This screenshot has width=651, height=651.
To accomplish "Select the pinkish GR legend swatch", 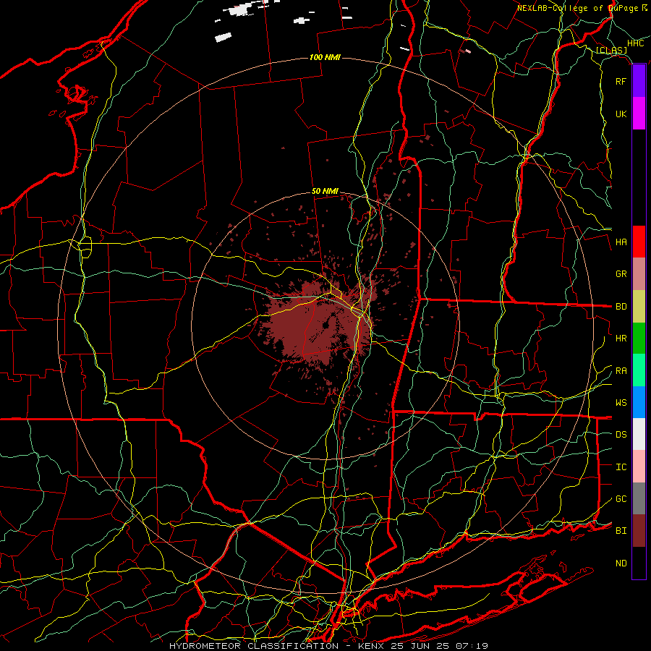I will [639, 274].
